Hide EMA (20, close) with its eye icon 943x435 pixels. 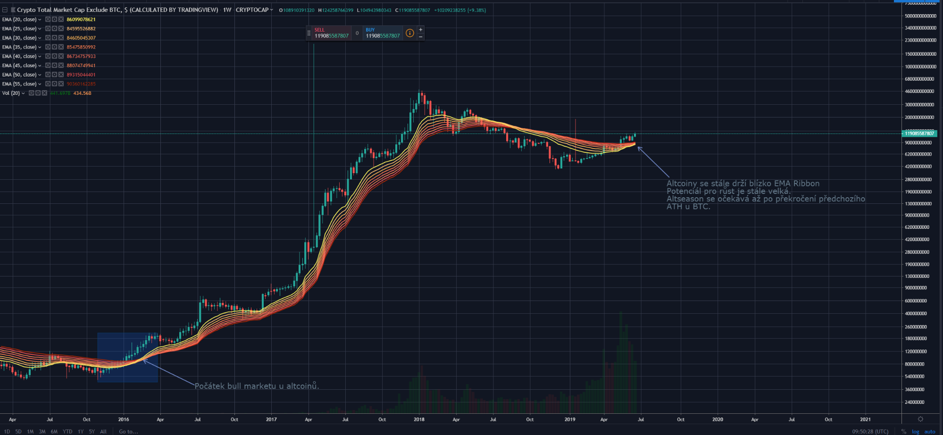click(48, 19)
